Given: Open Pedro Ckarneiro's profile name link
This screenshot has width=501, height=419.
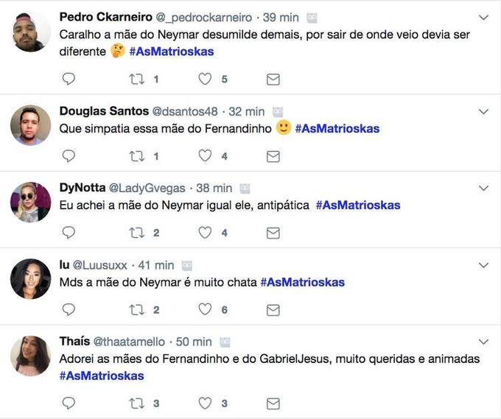Looking at the screenshot, I should 105,17.
